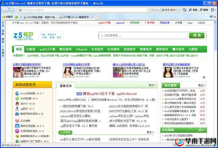
Task: Select the 最新发布 panel tab
Action: click(x=66, y=86)
